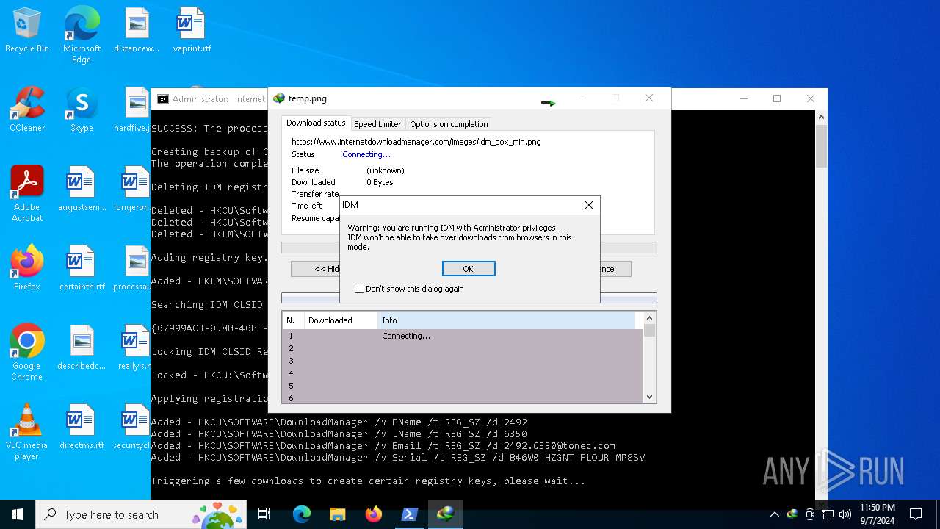Image resolution: width=940 pixels, height=529 pixels.
Task: Open Firefox desktop shortcut
Action: (27, 269)
